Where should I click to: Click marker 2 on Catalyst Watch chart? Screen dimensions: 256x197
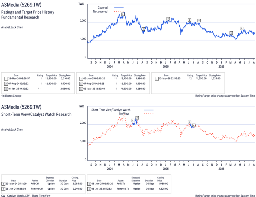137,118
